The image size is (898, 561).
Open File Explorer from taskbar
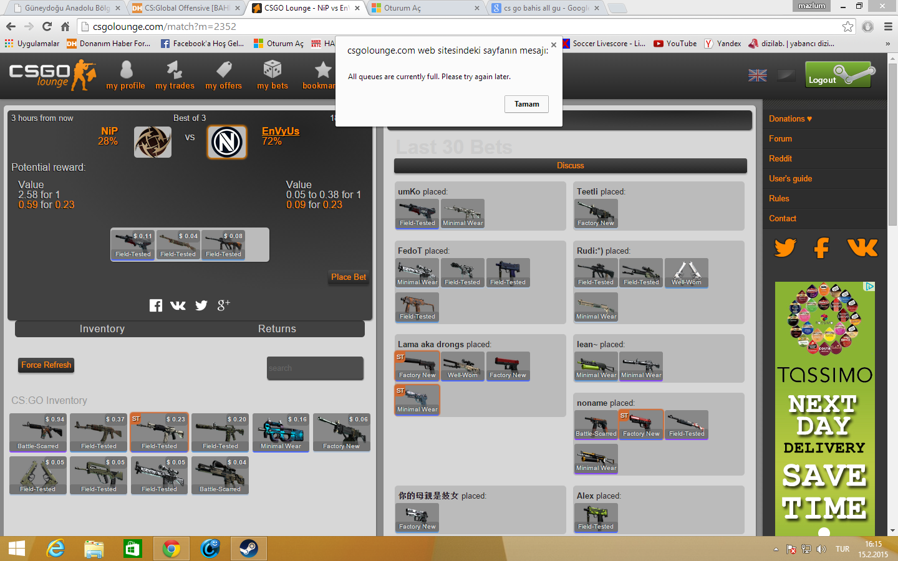(94, 549)
